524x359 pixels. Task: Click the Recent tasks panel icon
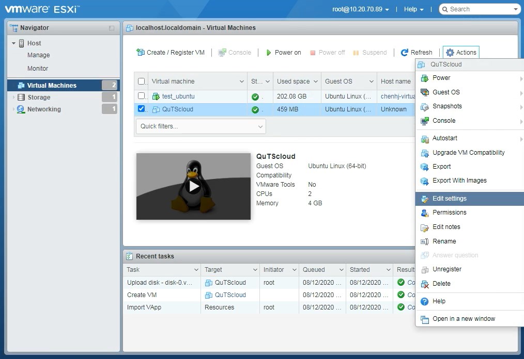(129, 256)
